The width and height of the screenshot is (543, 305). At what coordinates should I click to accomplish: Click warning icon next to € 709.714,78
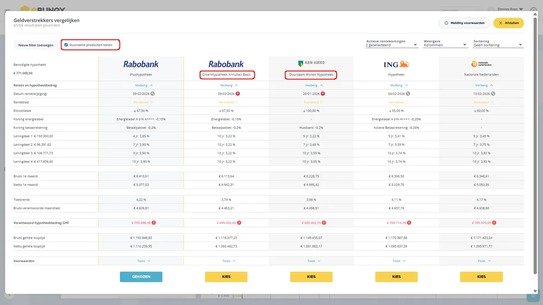coord(409,222)
